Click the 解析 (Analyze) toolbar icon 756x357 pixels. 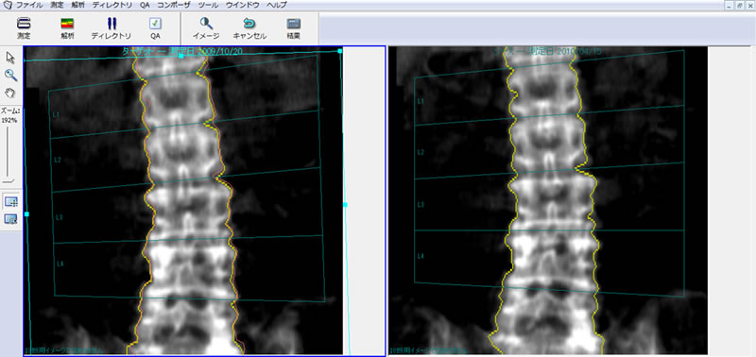coord(67,23)
